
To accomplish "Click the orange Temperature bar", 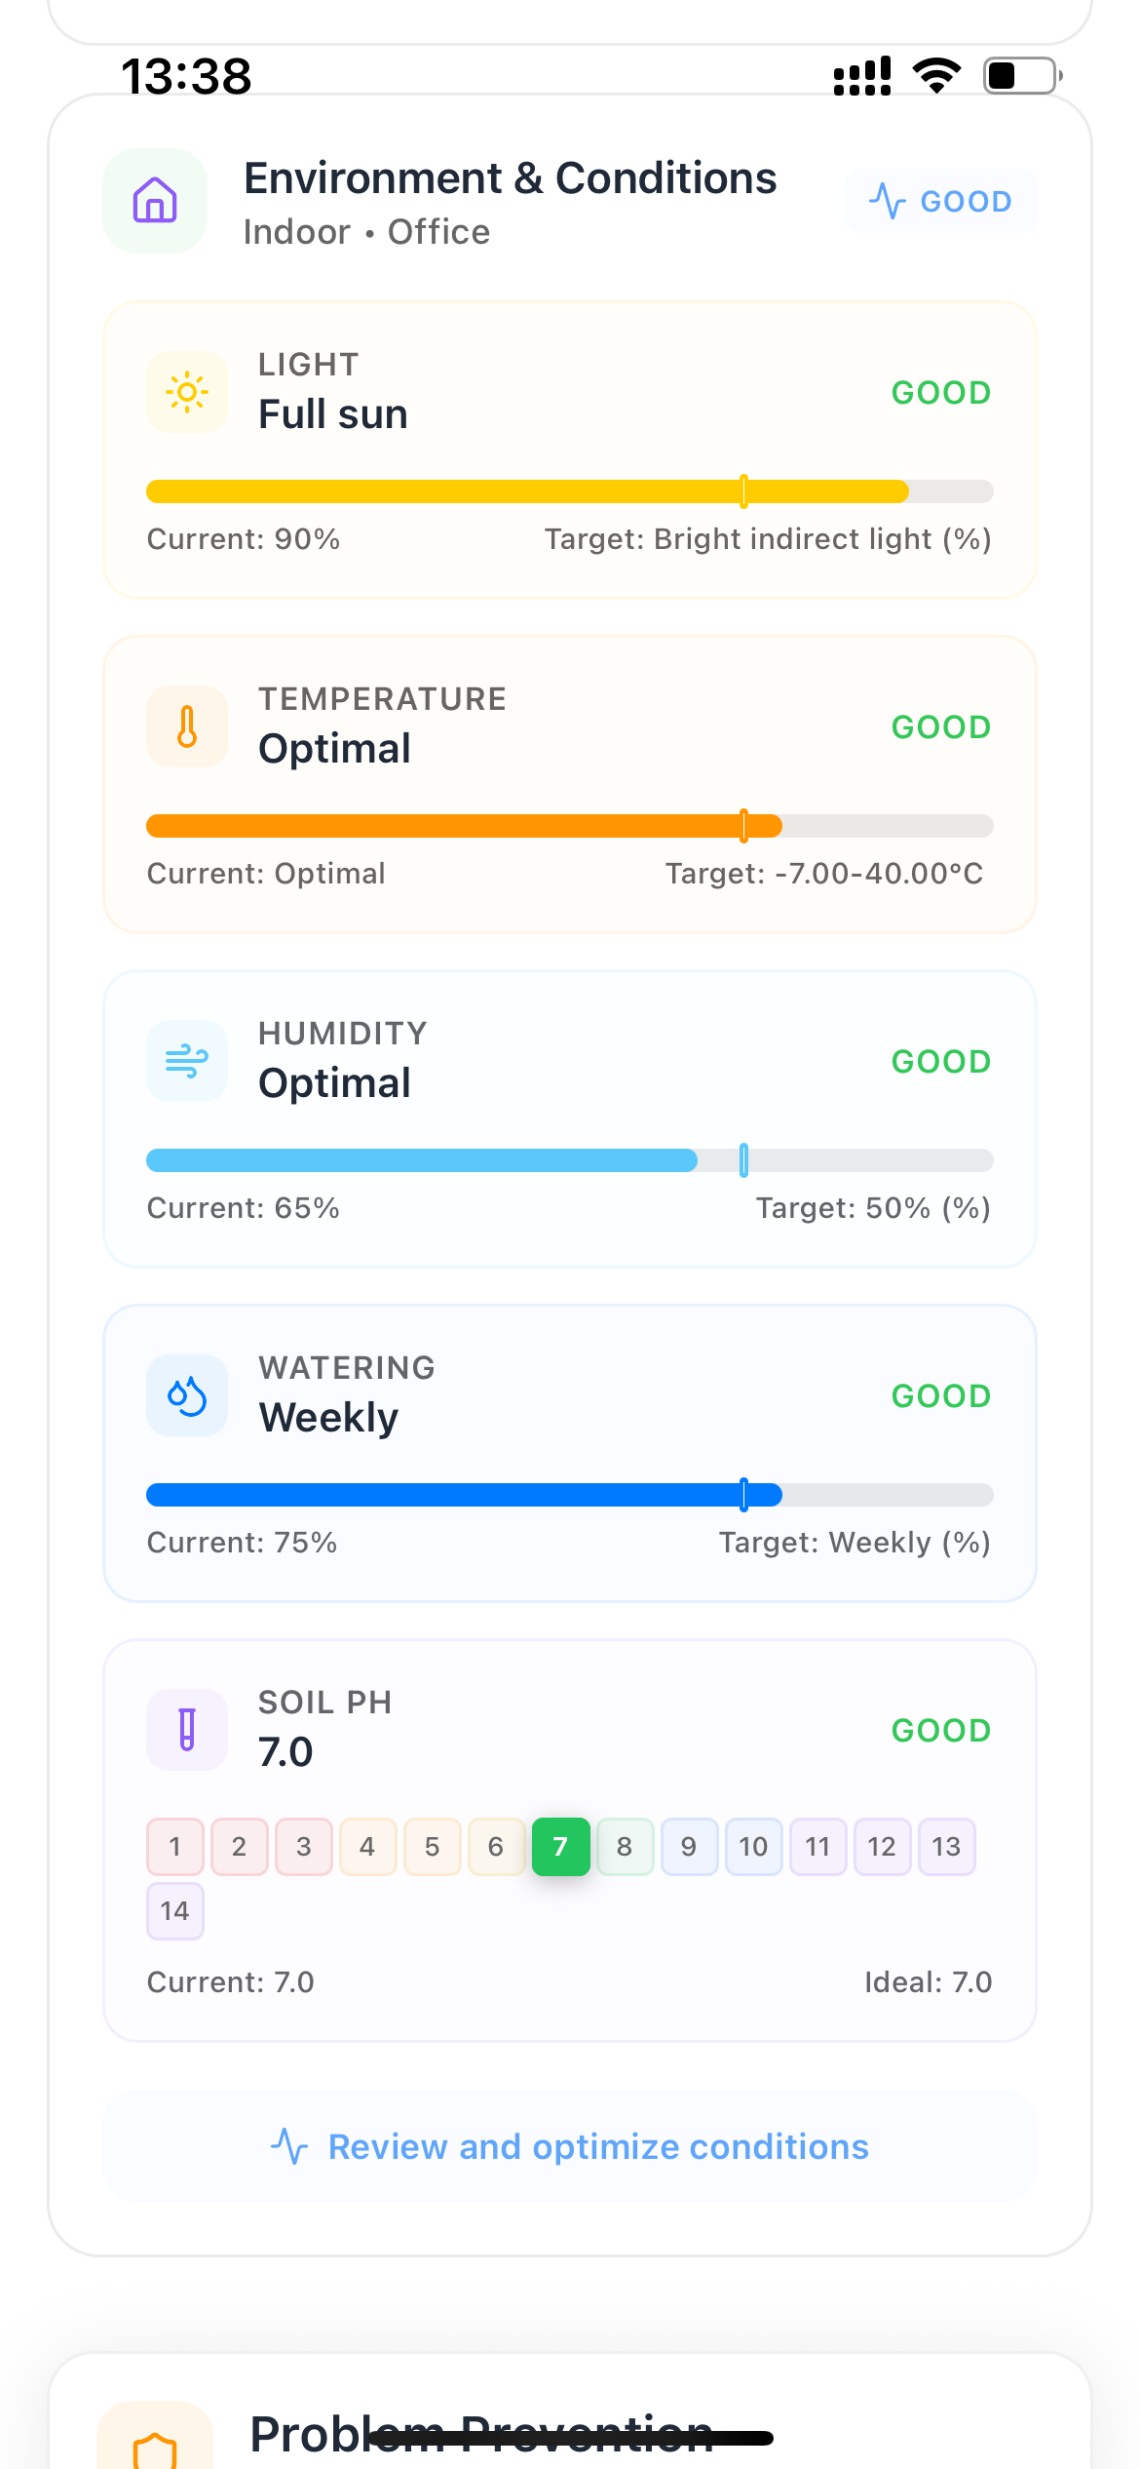I will pos(570,825).
